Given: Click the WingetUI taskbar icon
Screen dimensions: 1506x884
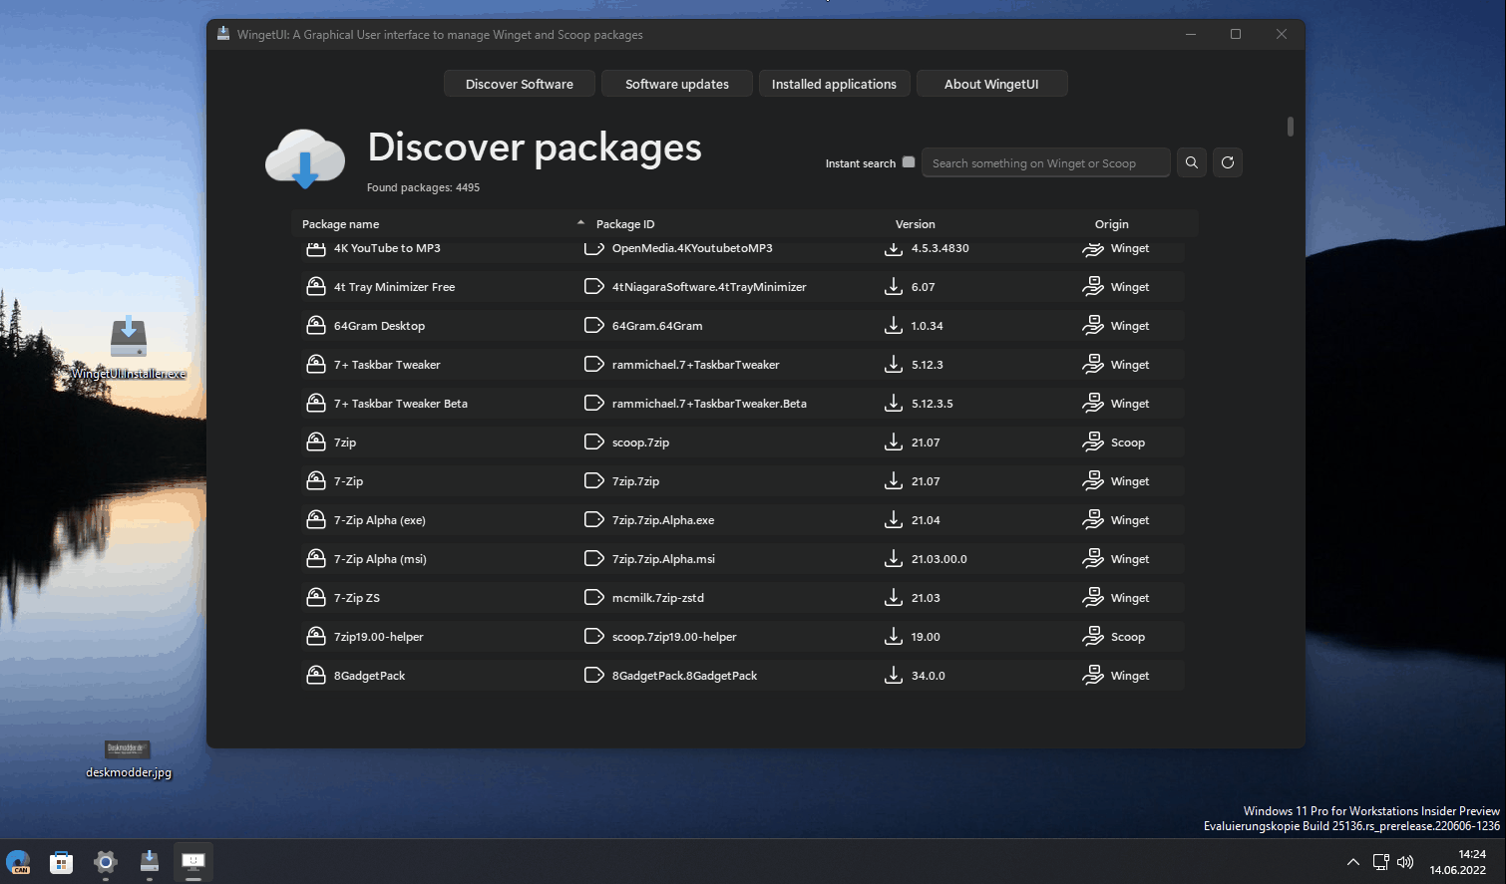Looking at the screenshot, I should click(x=150, y=862).
